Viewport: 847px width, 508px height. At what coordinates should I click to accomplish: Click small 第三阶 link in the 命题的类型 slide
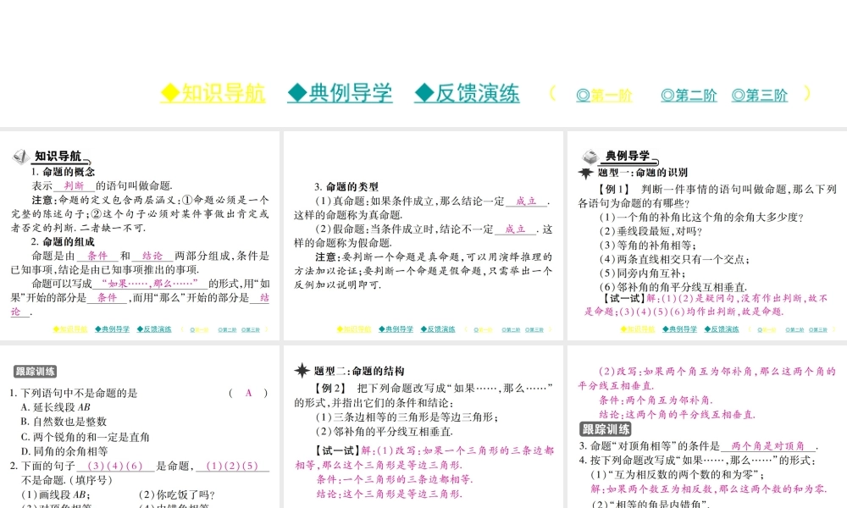[x=534, y=330]
